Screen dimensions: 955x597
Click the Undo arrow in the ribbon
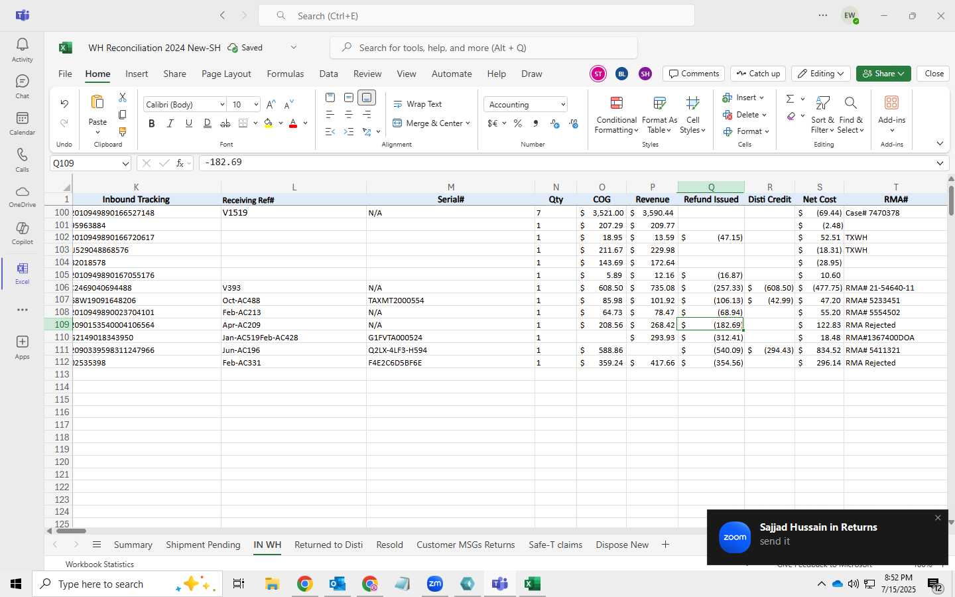coord(64,103)
